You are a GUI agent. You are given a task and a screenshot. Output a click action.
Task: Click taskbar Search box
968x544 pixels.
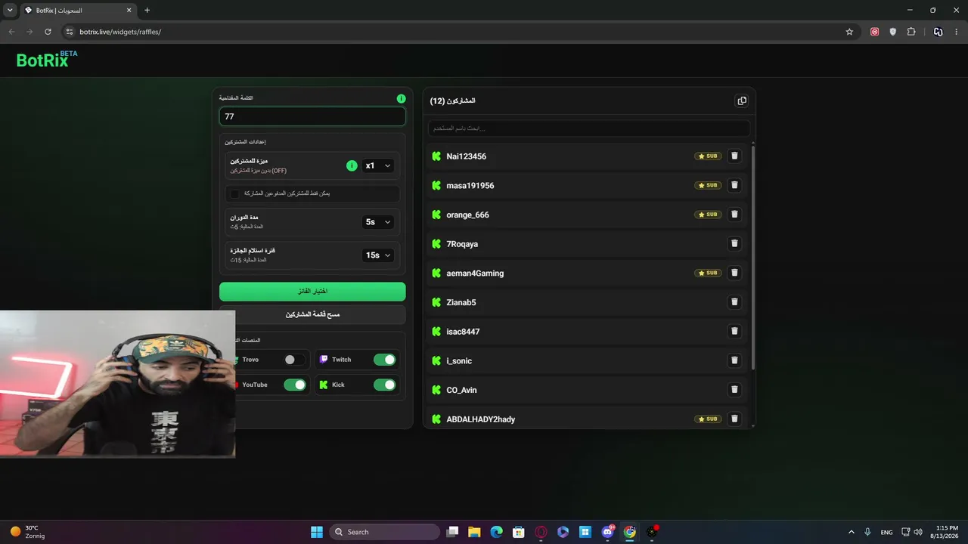(x=385, y=532)
